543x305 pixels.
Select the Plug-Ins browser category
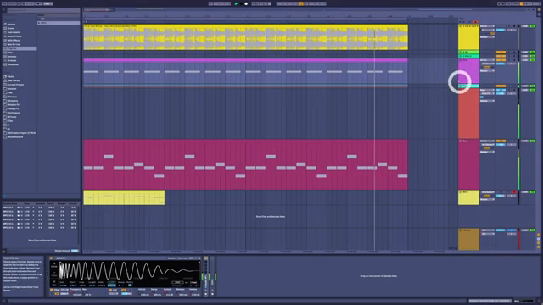20,49
